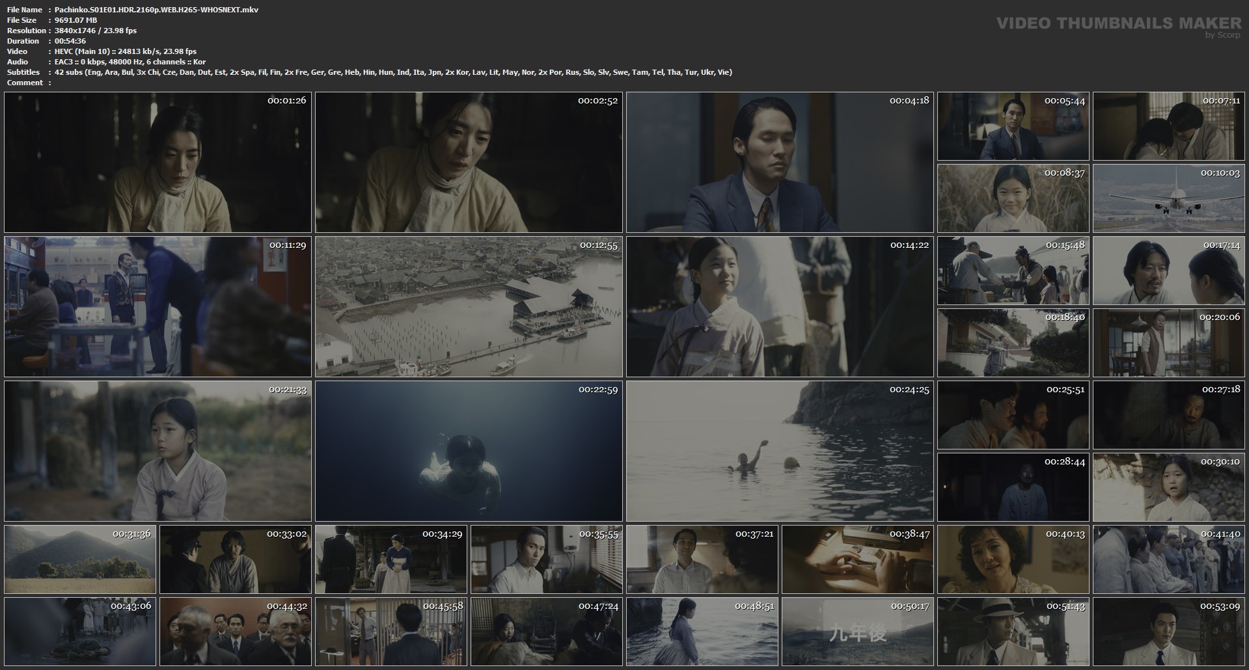Select the thumbnail at 00:30:10
Viewport: 1249px width, 670px height.
tap(1169, 487)
